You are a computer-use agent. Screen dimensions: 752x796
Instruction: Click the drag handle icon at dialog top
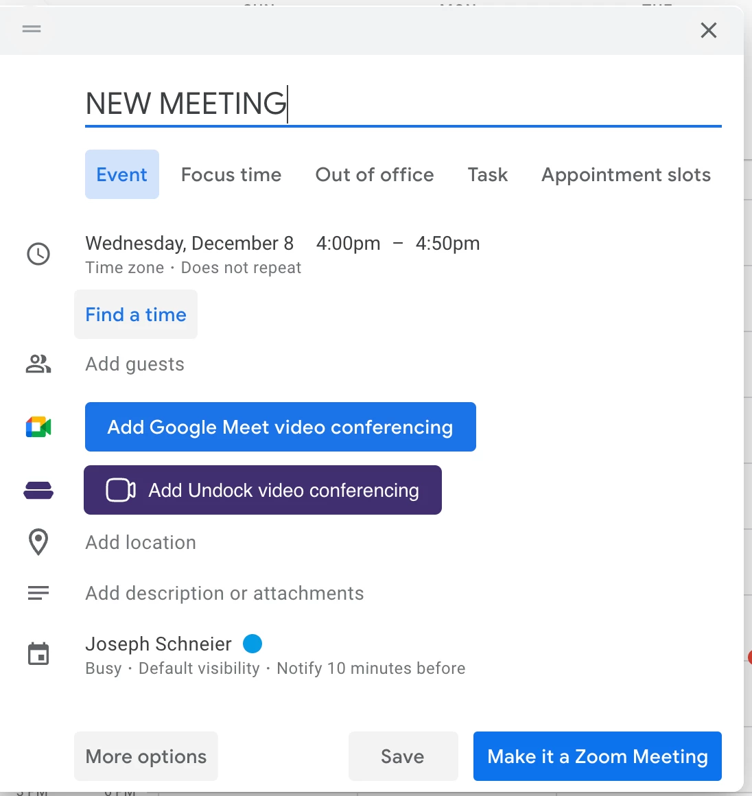32,29
